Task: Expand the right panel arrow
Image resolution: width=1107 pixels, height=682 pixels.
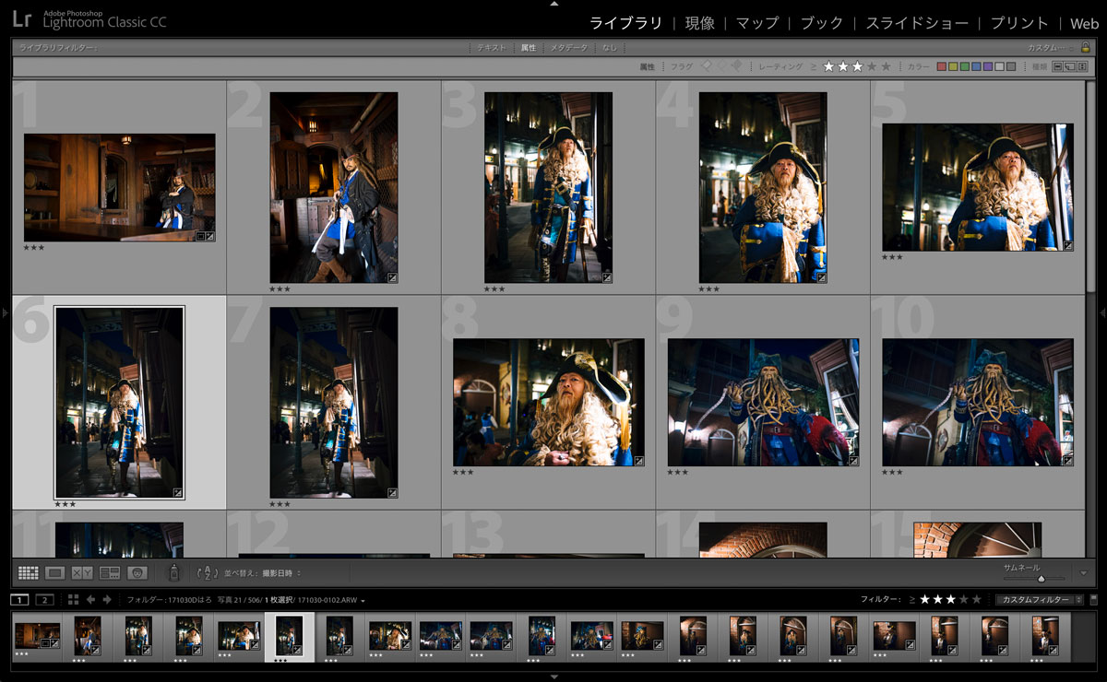Action: tap(1102, 313)
